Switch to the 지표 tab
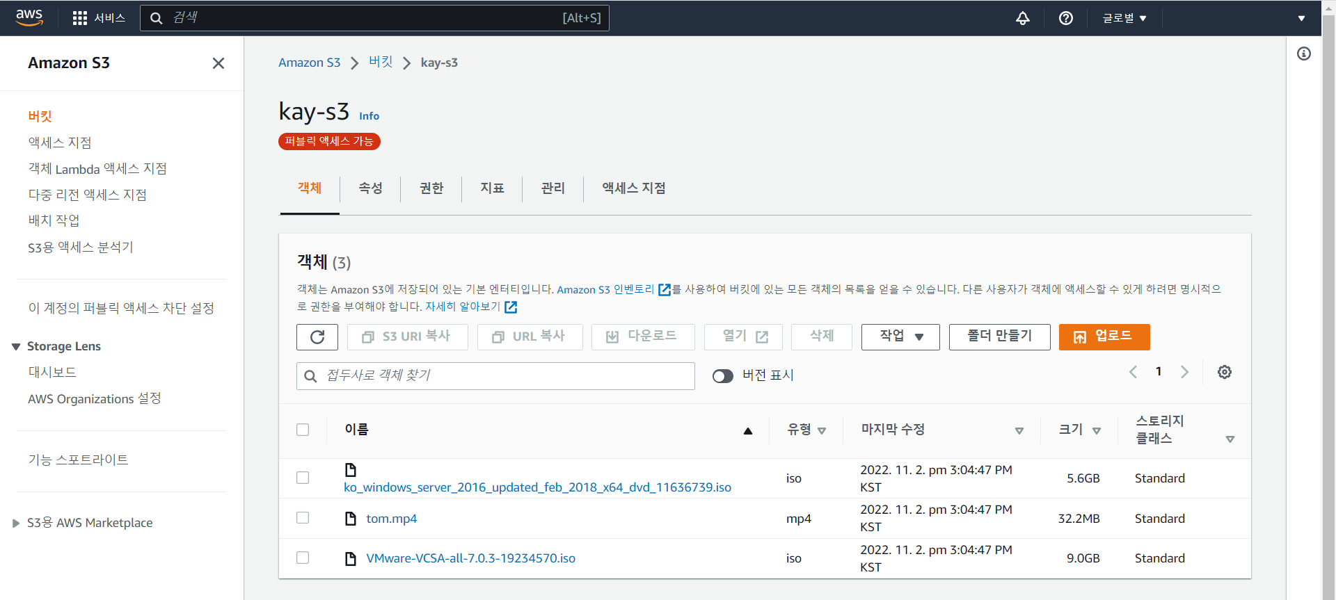Viewport: 1336px width, 600px height. (x=493, y=188)
